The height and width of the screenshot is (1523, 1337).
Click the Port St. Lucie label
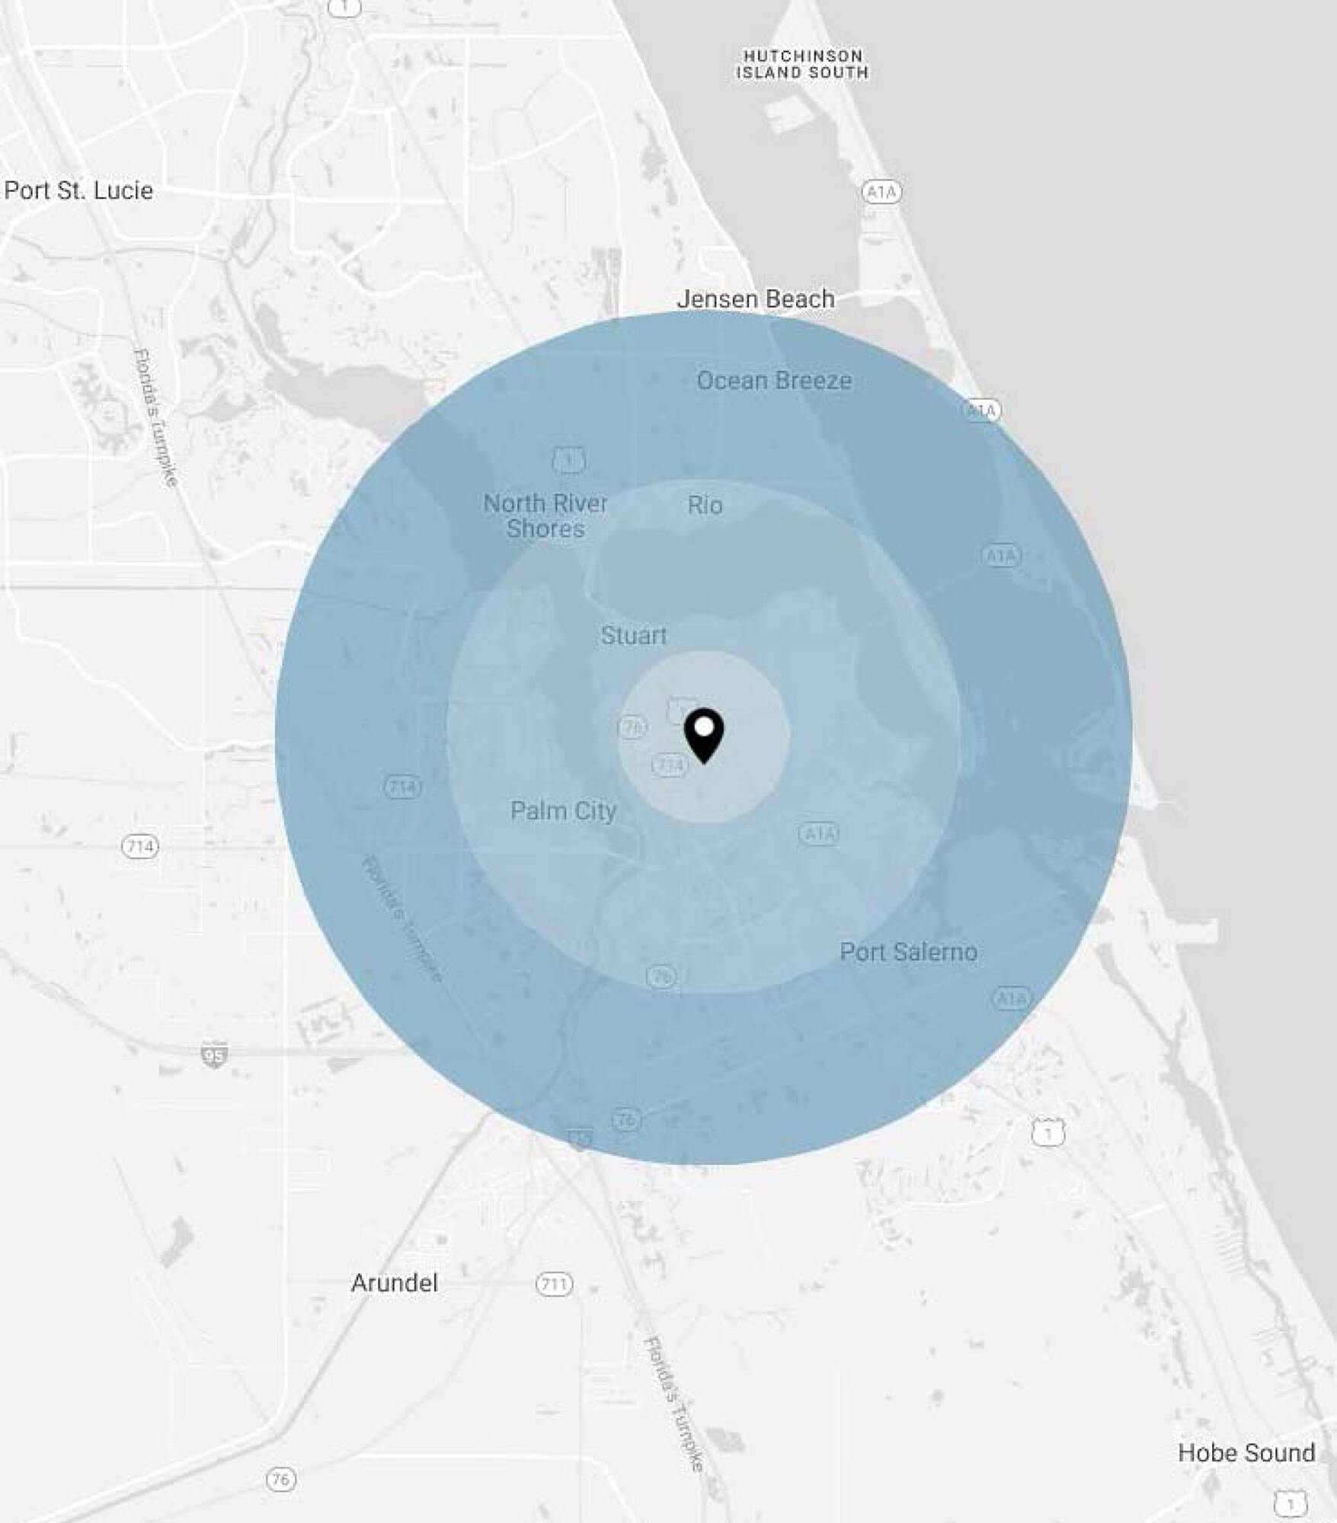click(x=78, y=190)
